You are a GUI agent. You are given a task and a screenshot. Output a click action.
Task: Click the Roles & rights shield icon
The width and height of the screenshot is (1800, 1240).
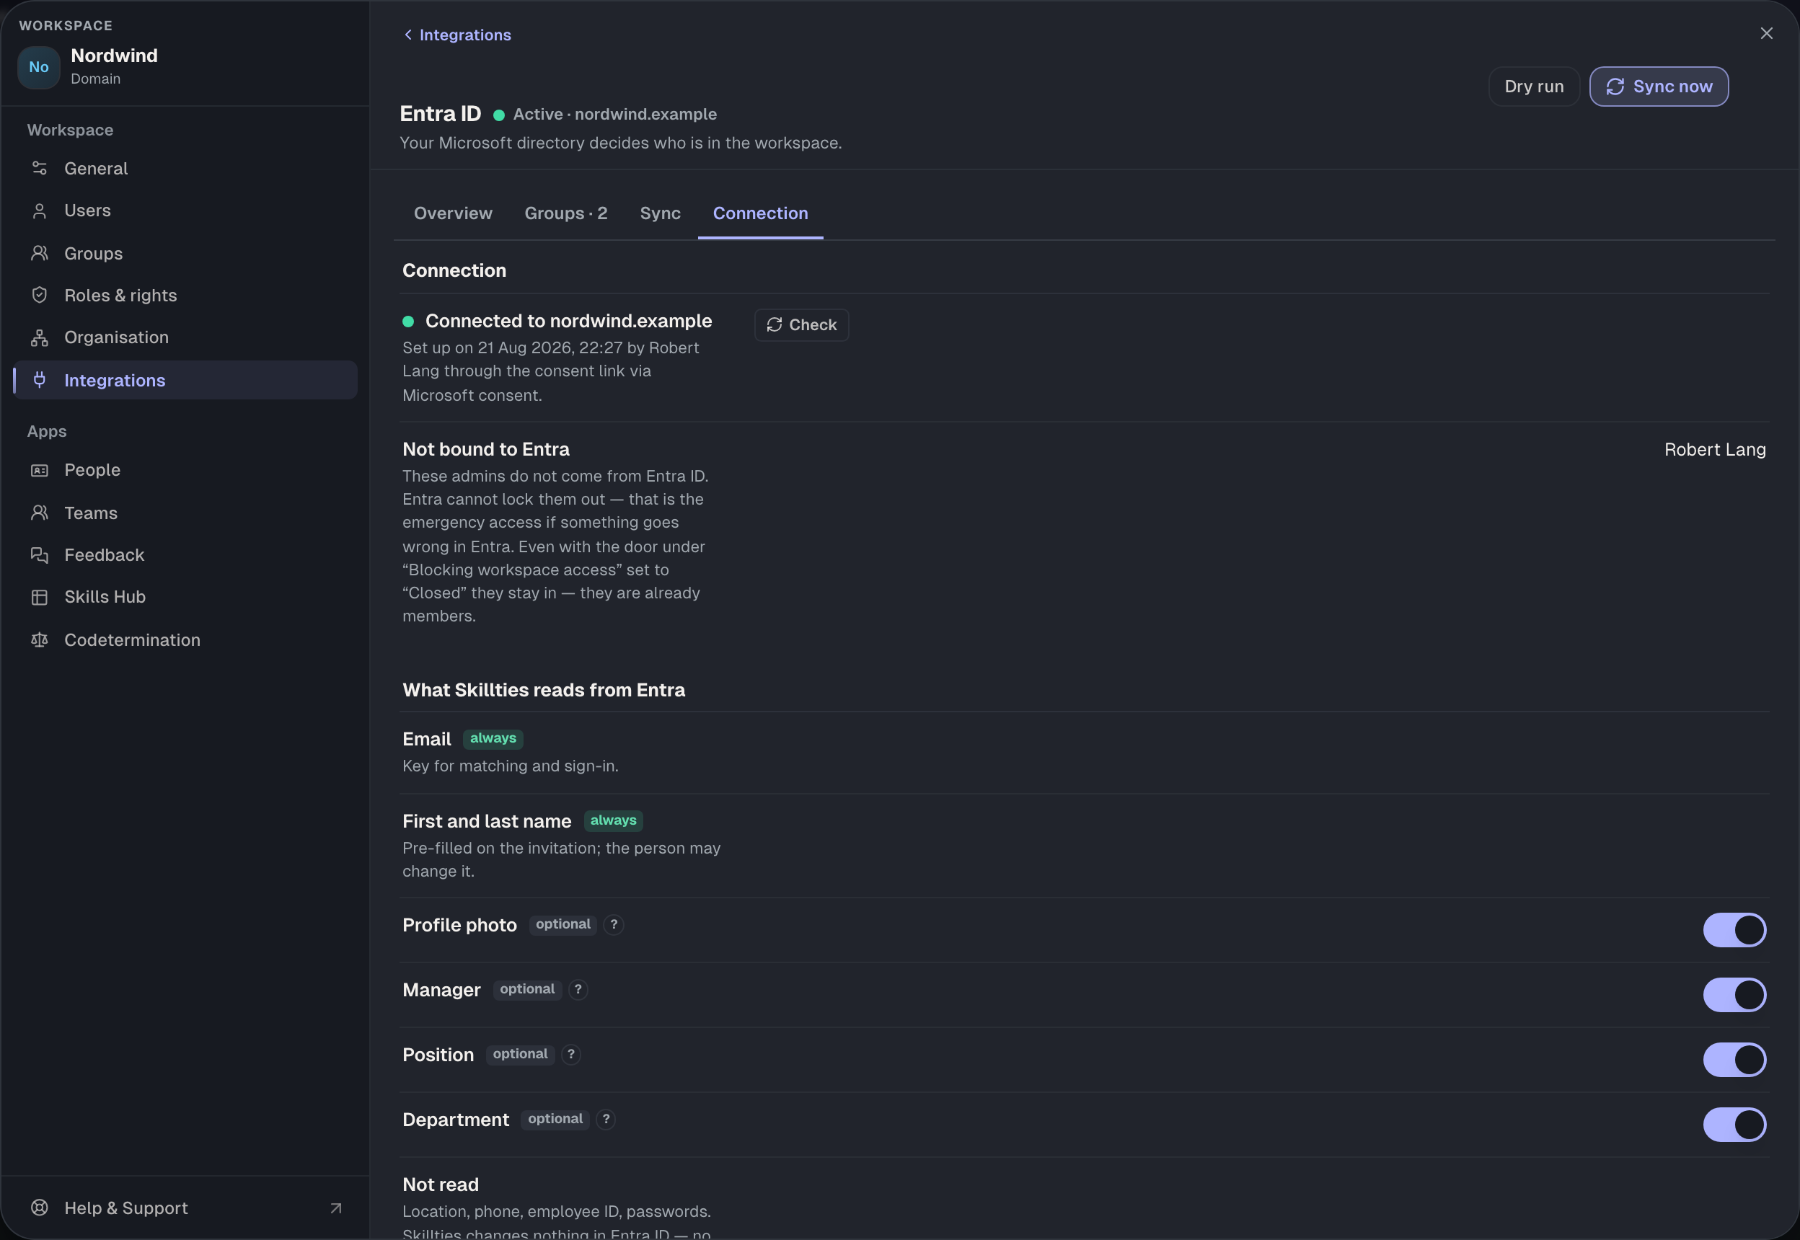[40, 296]
